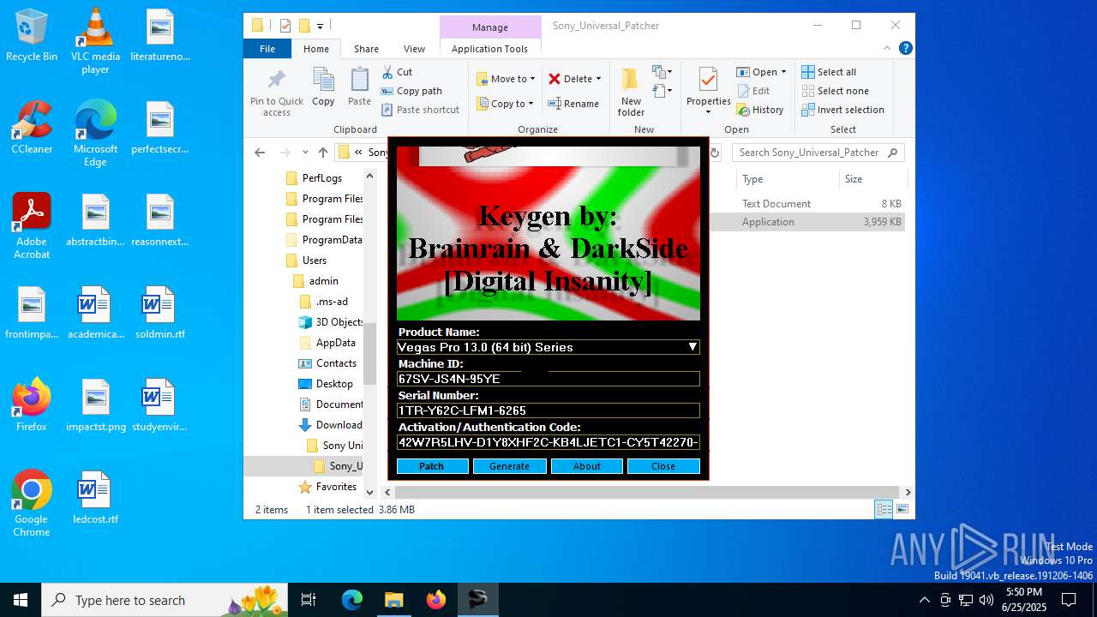Open the Copy to dropdown

coord(505,104)
